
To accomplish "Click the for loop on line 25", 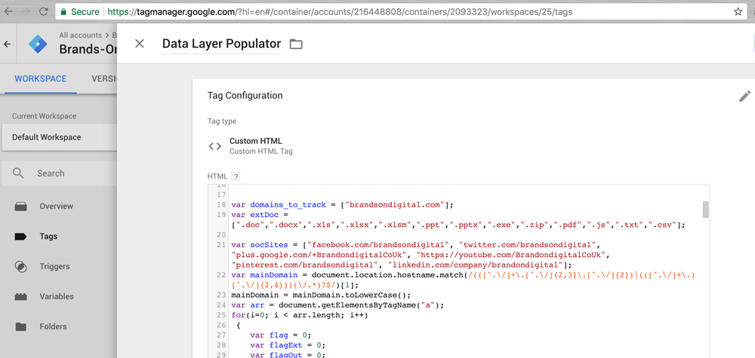I will [300, 316].
